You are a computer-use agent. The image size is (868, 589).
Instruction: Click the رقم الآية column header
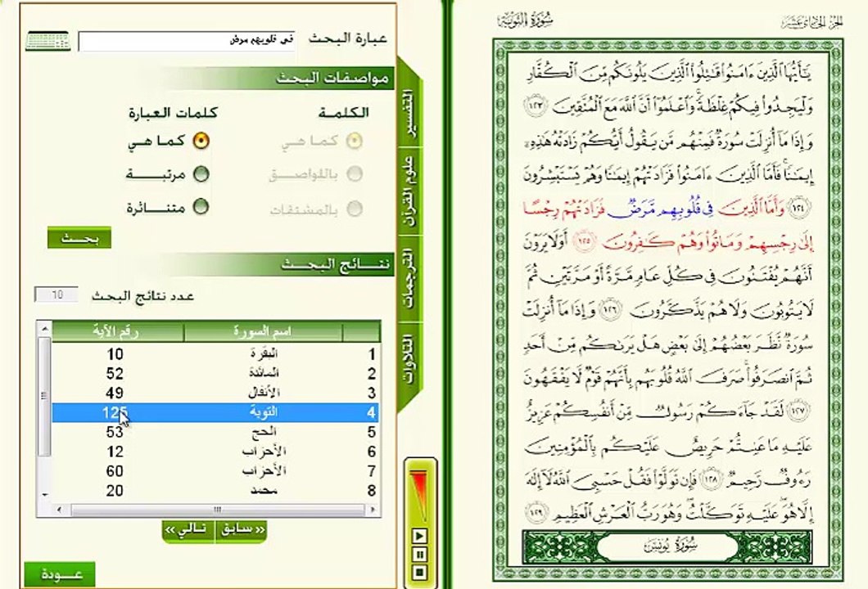point(117,332)
